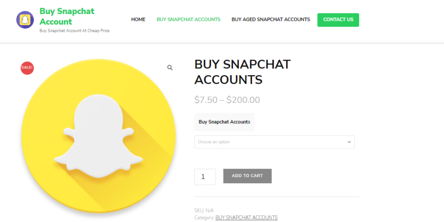Click the "Buy Snapchat Accounts" variation label
The width and height of the screenshot is (444, 222).
224,122
